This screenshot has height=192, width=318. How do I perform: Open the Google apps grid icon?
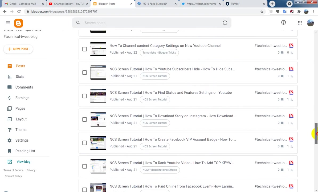(300, 23)
